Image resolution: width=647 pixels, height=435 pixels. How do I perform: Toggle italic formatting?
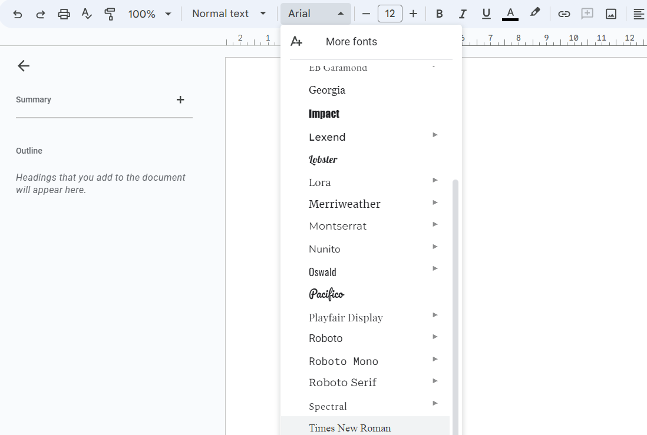(x=463, y=14)
